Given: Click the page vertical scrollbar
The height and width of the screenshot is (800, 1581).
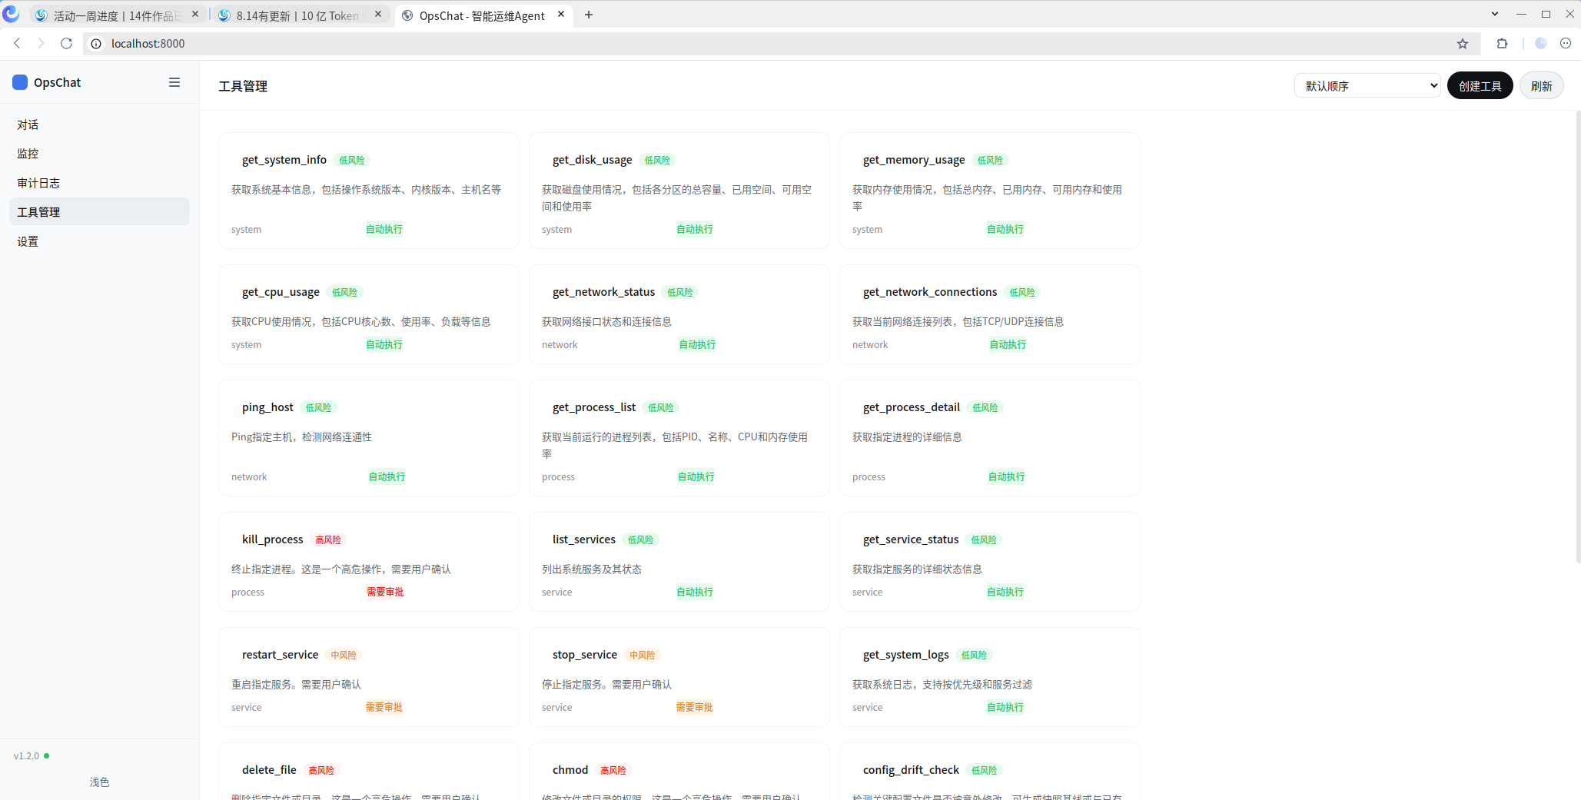Looking at the screenshot, I should coord(1578,337).
